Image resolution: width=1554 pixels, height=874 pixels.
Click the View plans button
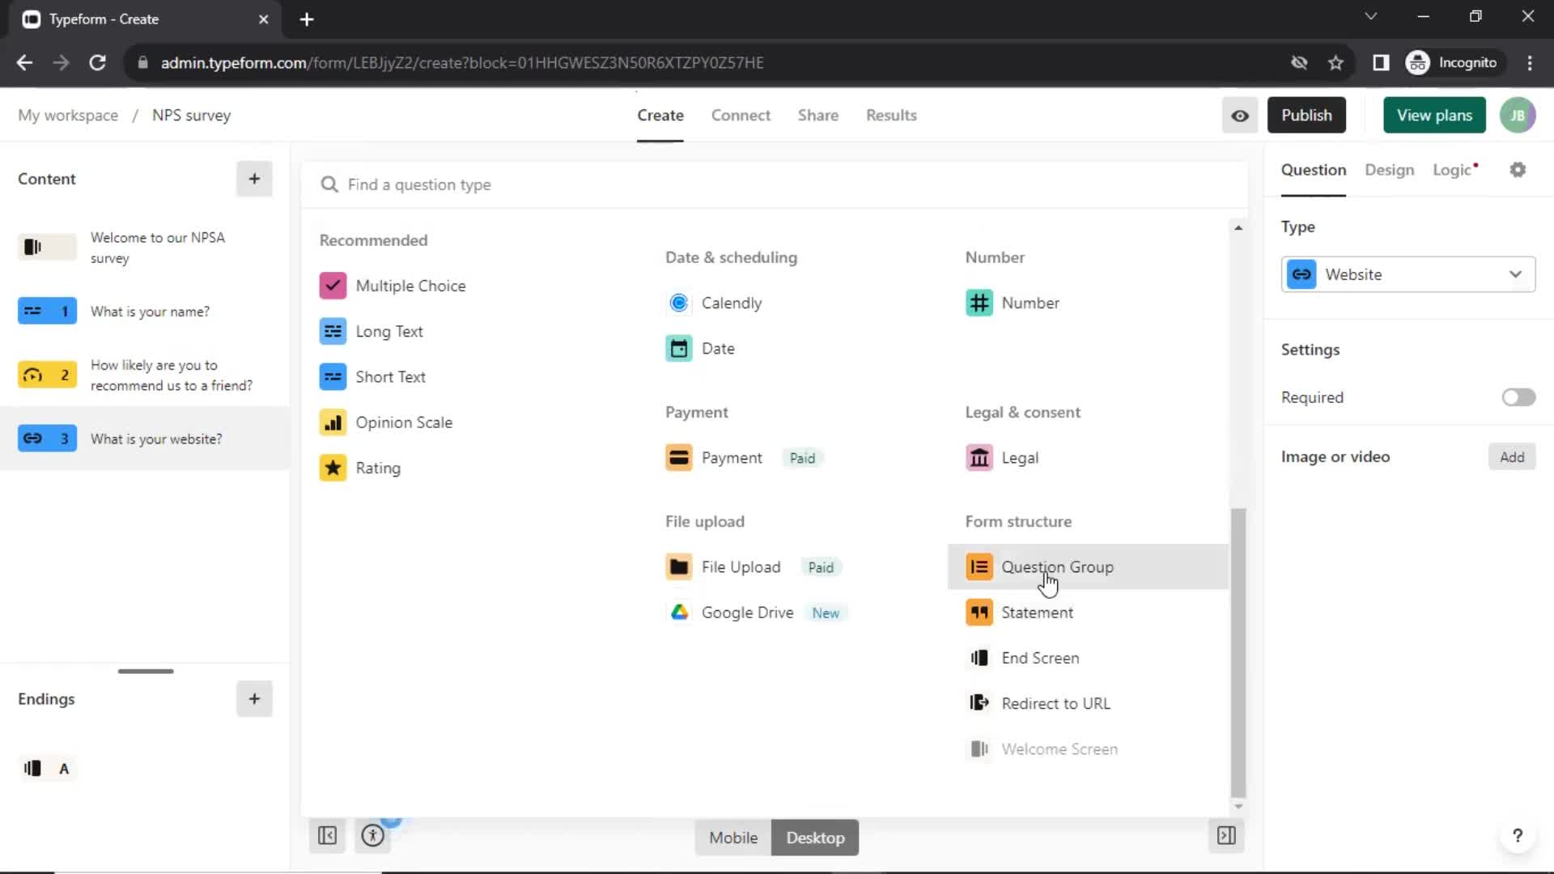[x=1434, y=115]
